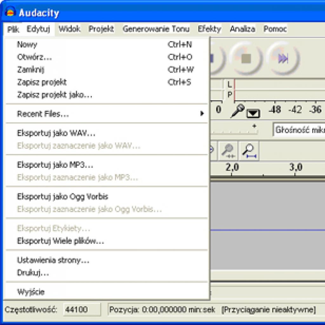Viewport: 325px width, 325px height.
Task: Click the Częstotliwość 44100 rate field
Action: click(82, 310)
